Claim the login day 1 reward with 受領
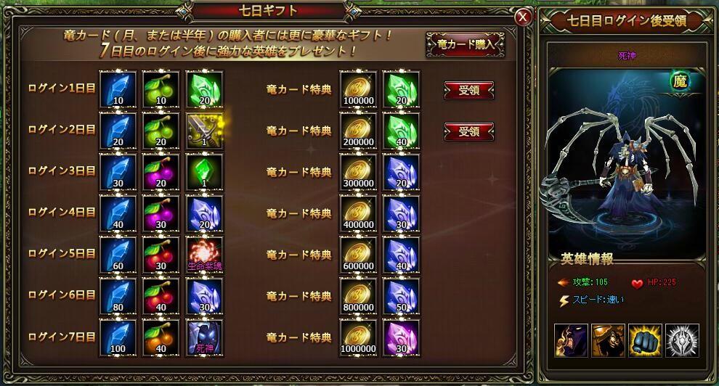The width and height of the screenshot is (719, 386). tap(469, 90)
